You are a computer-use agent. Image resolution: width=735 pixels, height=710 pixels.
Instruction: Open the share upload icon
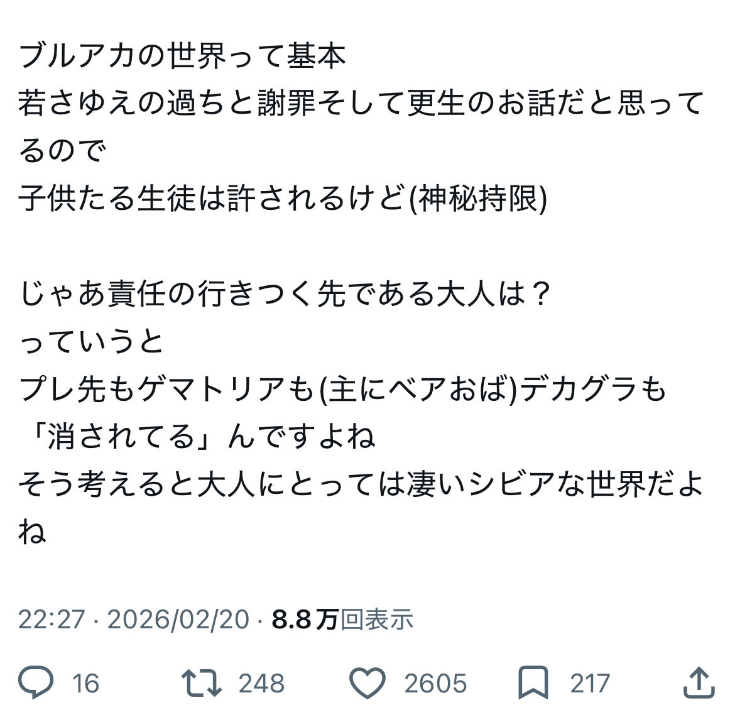click(x=699, y=682)
